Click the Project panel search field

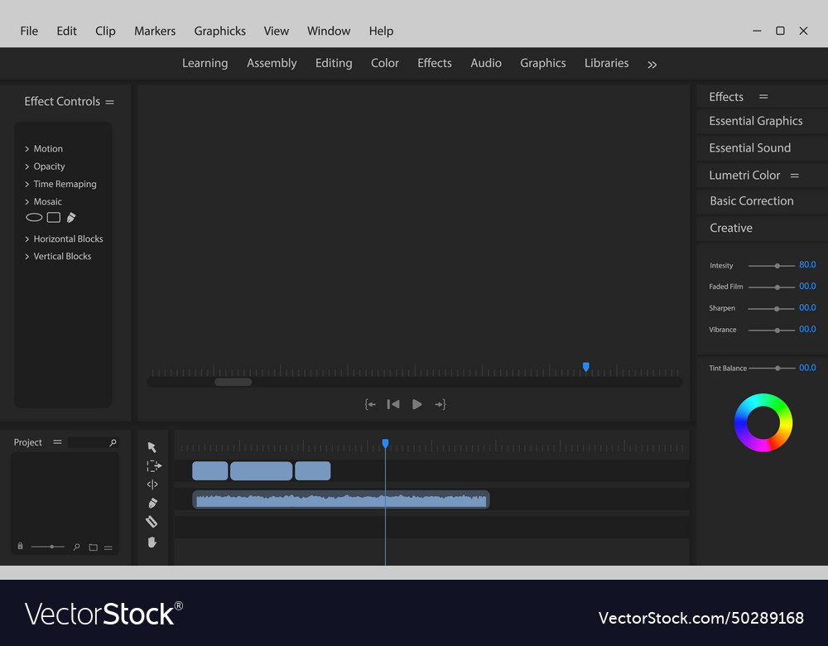point(89,443)
